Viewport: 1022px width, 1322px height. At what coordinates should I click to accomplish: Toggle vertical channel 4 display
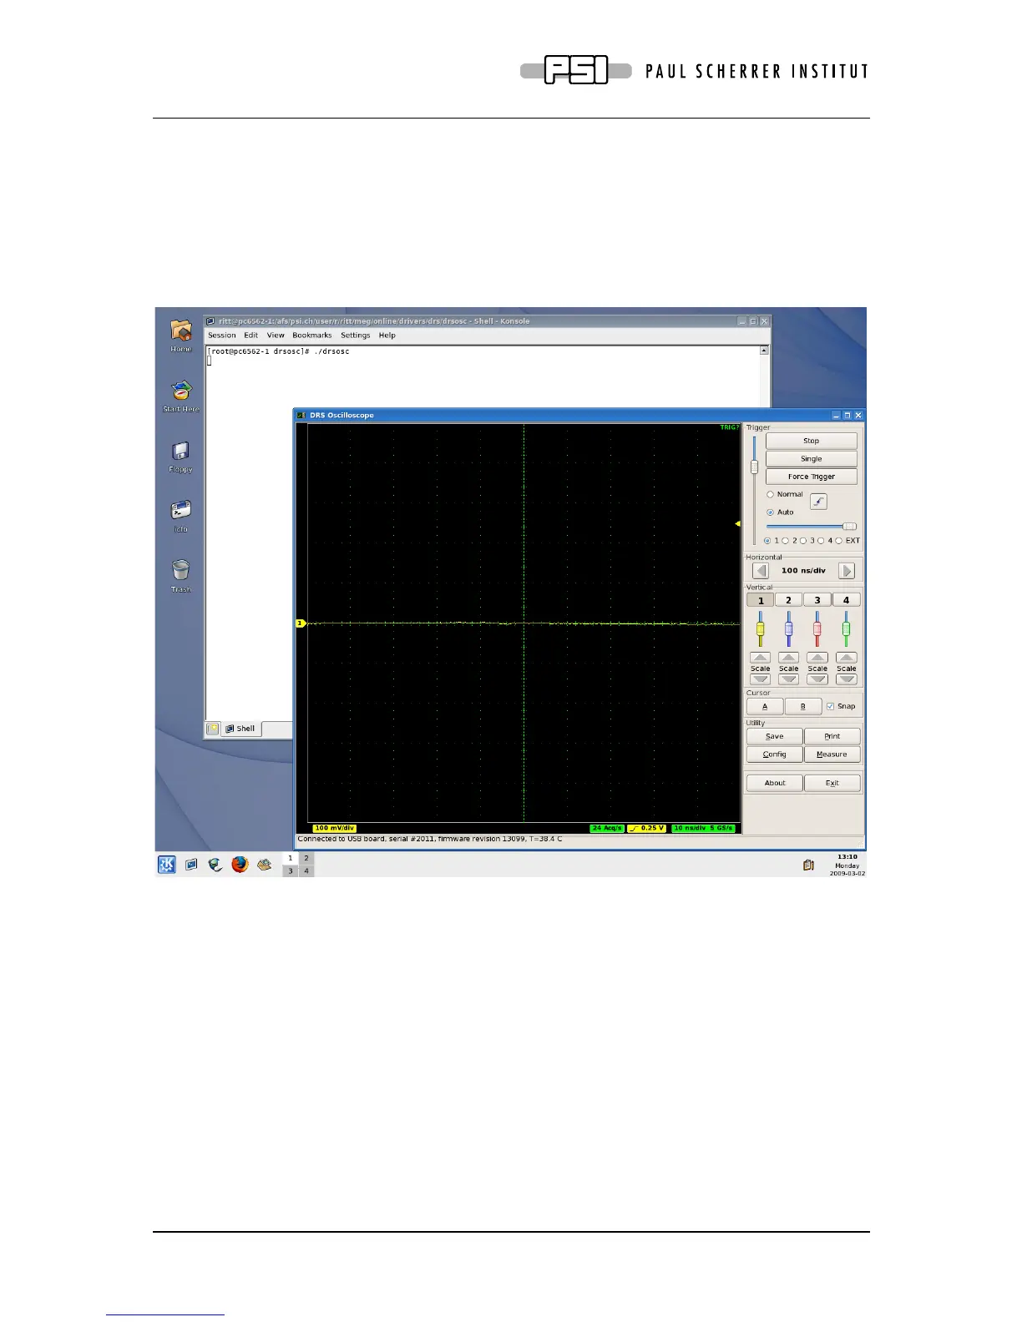coord(847,600)
